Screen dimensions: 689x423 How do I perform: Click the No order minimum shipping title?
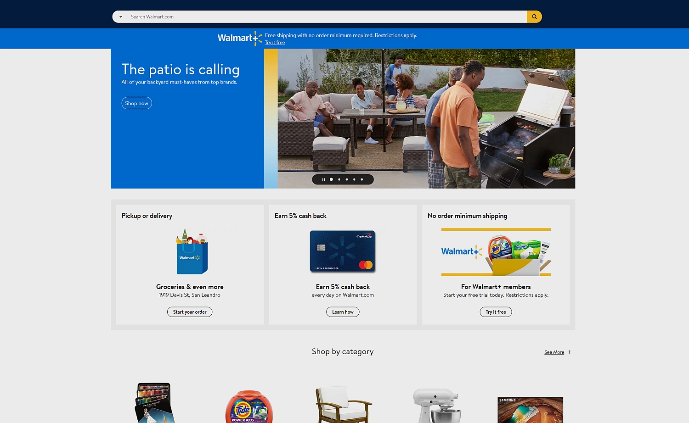pyautogui.click(x=468, y=216)
